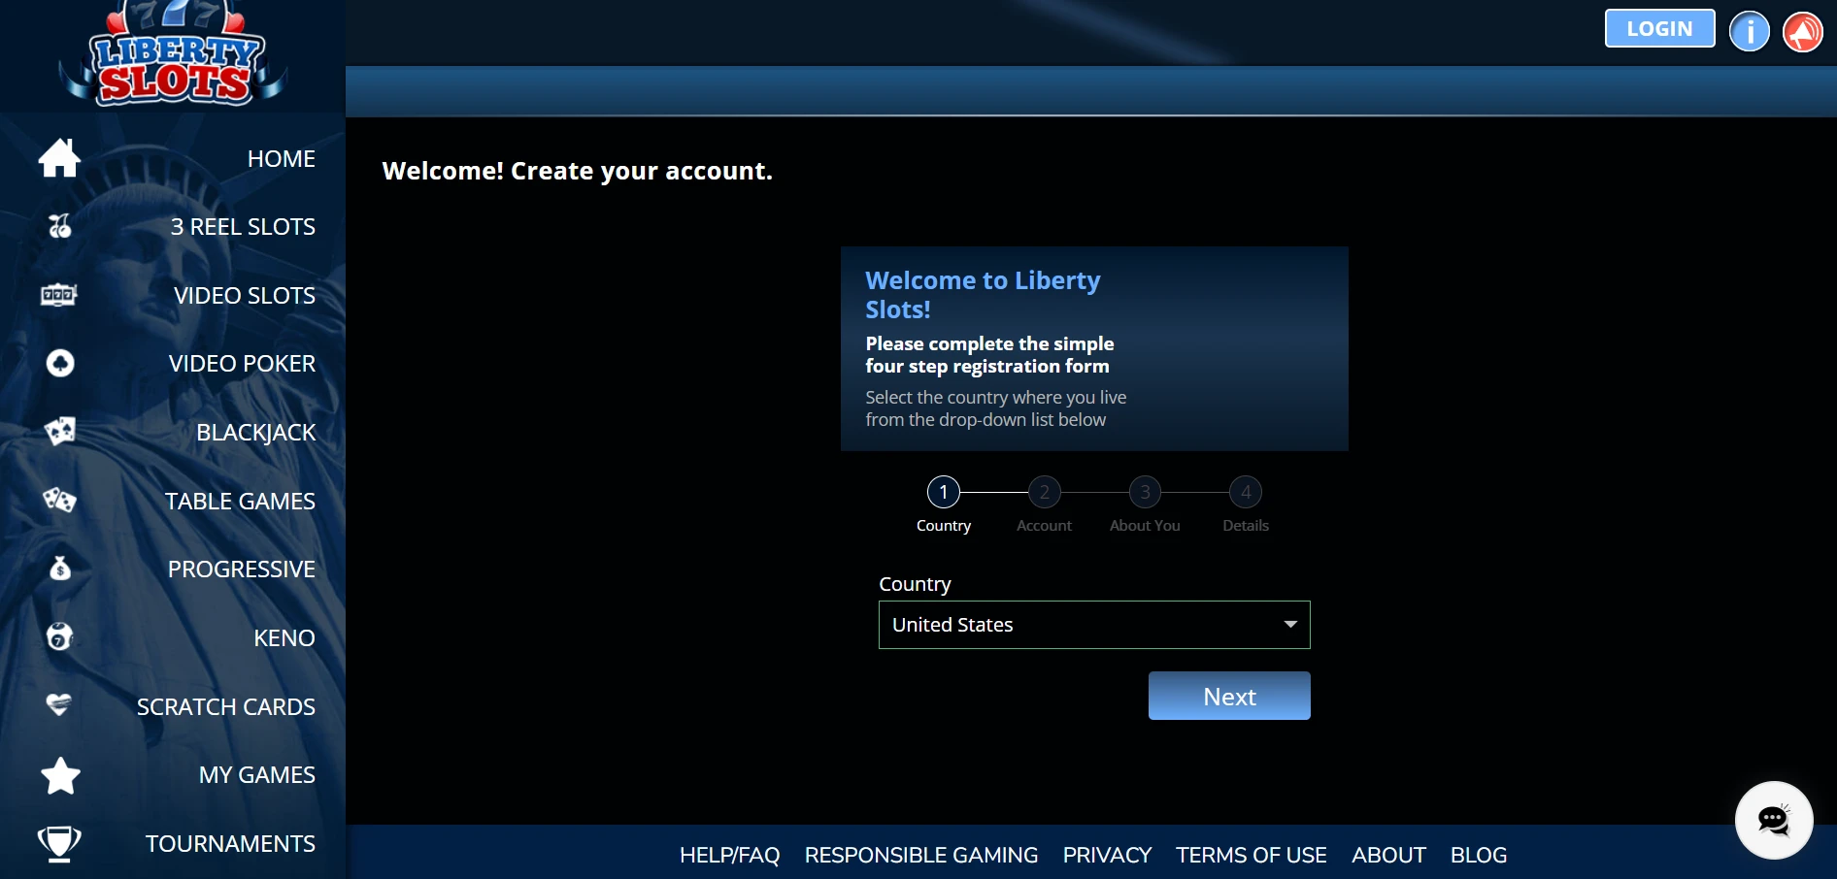The image size is (1837, 879).
Task: Click the Table Games dice icon
Action: click(59, 501)
